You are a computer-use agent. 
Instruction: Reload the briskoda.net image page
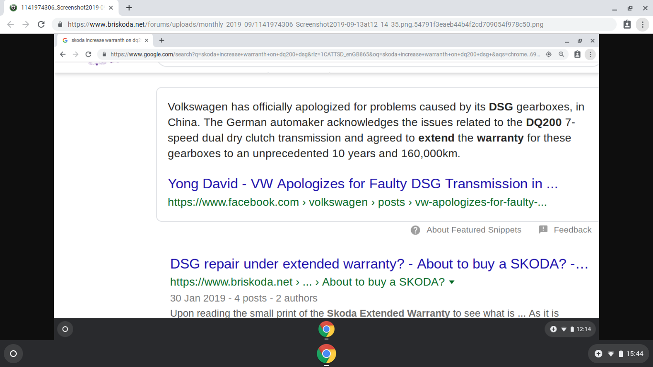point(41,24)
